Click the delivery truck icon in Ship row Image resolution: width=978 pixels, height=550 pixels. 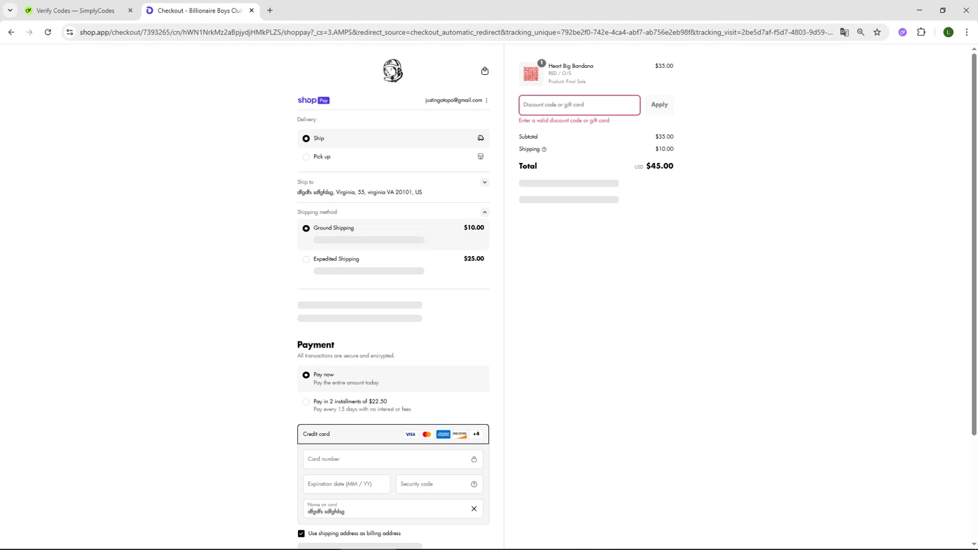[x=481, y=138]
